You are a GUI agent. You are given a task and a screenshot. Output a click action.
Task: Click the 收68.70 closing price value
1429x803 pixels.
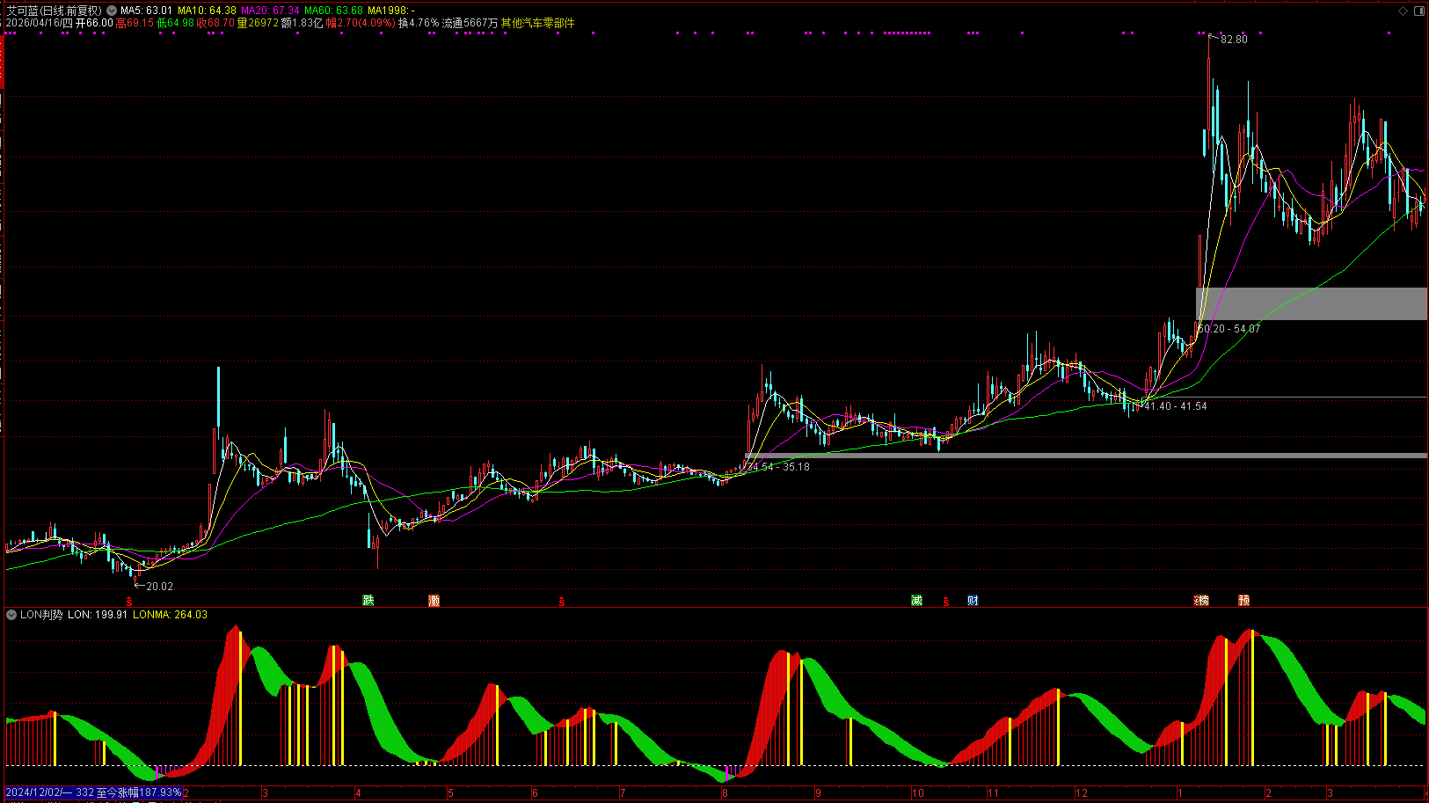[x=215, y=23]
